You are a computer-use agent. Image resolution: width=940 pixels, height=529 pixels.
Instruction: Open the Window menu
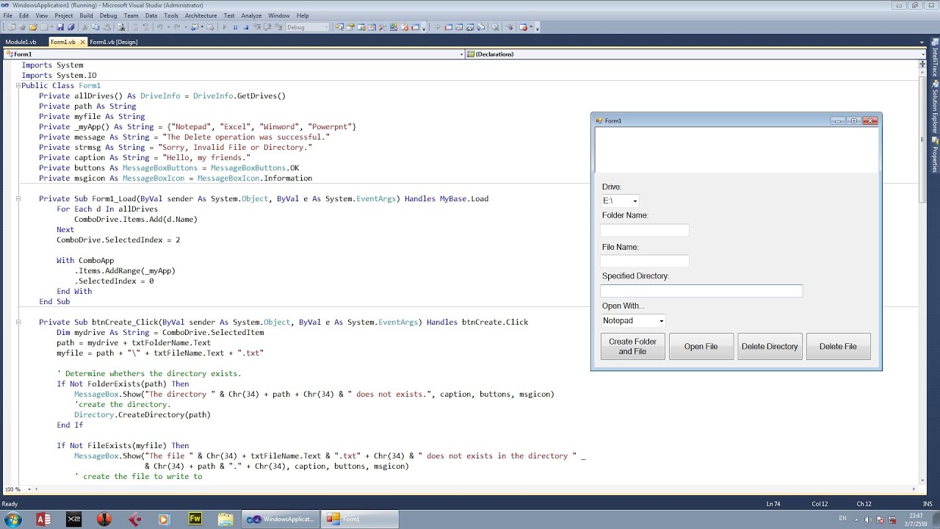coord(279,15)
